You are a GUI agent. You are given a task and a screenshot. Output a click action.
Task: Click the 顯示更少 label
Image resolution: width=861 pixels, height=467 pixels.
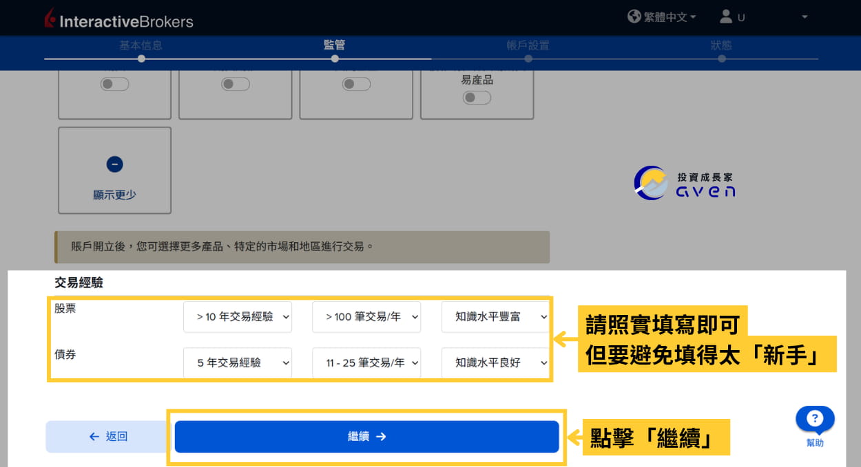(x=114, y=195)
